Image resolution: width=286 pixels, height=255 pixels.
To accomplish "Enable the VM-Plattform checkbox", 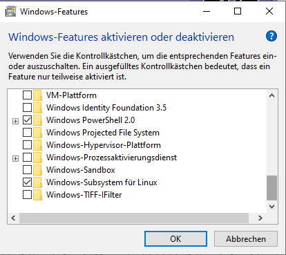I will (x=27, y=95).
